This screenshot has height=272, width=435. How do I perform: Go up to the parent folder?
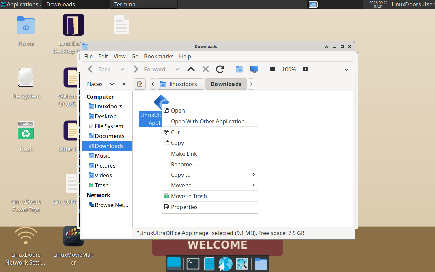point(191,69)
